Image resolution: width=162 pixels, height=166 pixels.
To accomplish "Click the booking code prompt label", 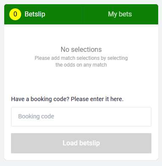I will [67, 99].
